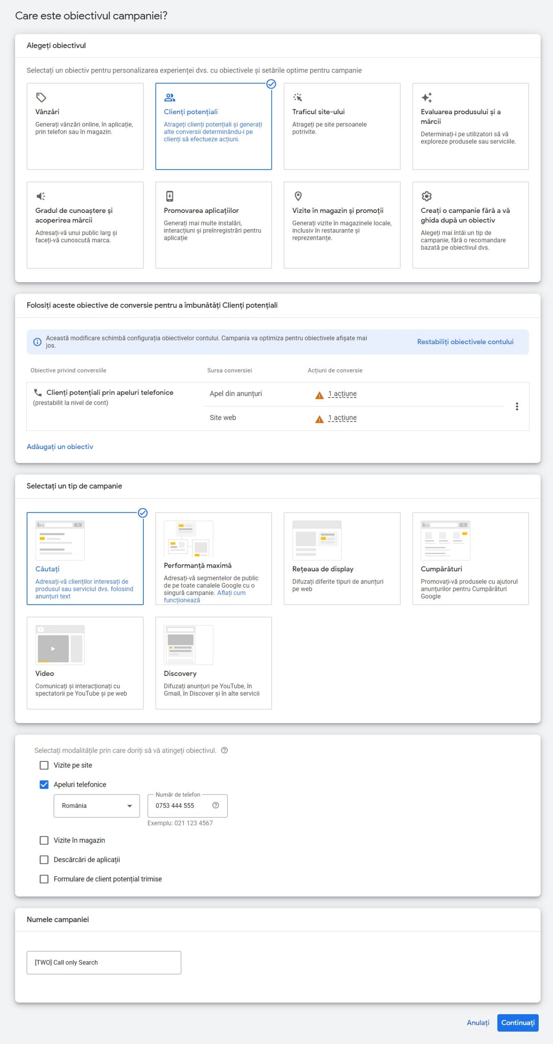Screen dimensions: 553x1044
Task: Uncheck the Apeluri telefonice checkbox
Action: [44, 784]
